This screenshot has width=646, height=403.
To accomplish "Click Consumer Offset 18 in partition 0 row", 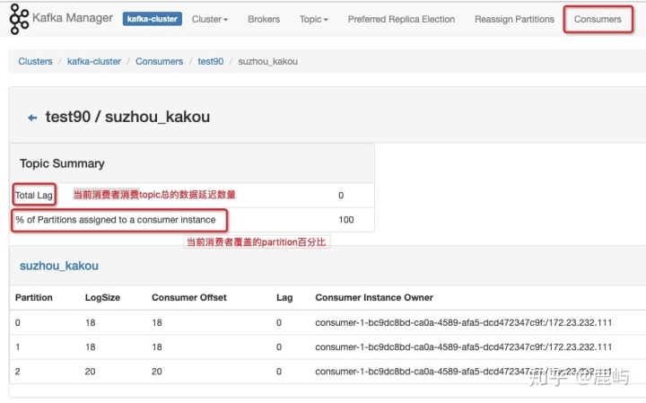I will pyautogui.click(x=157, y=322).
